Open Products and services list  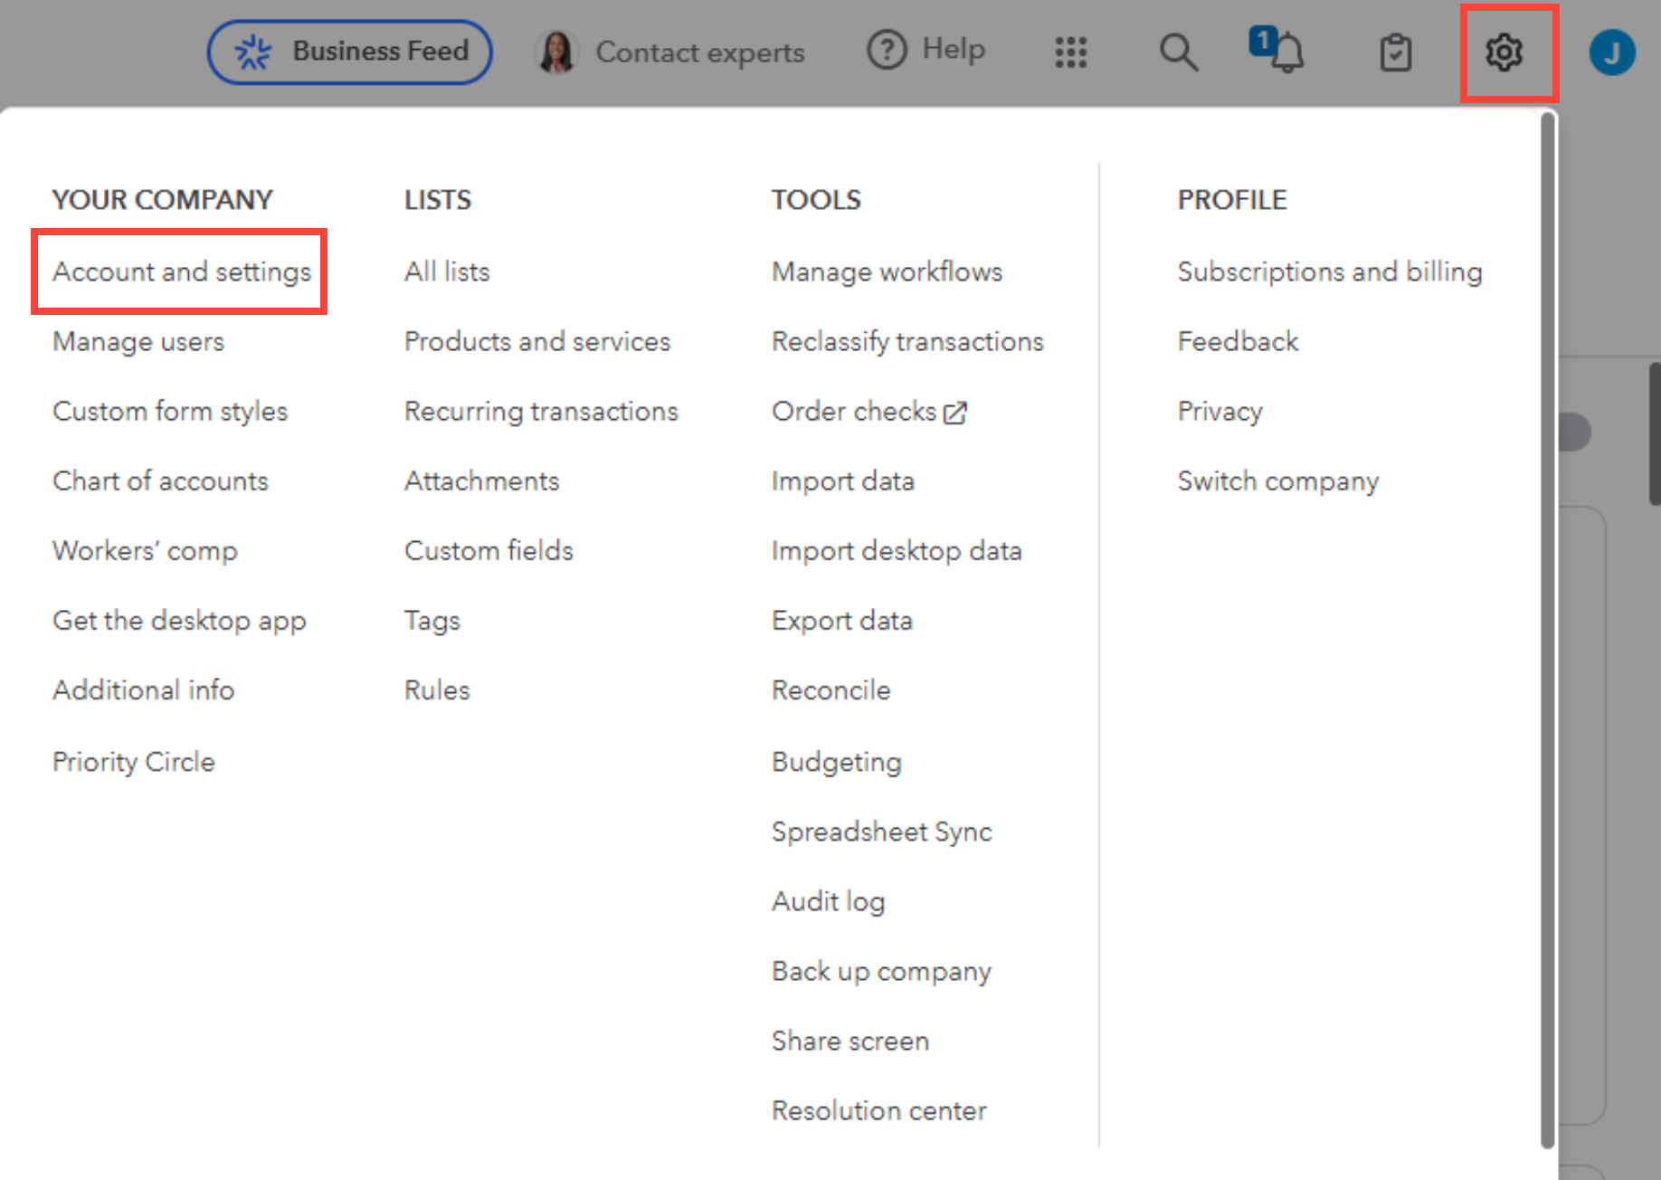(x=536, y=341)
